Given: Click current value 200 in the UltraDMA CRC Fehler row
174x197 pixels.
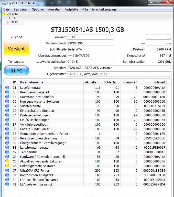Looking at the screenshot, I should coord(98,170).
